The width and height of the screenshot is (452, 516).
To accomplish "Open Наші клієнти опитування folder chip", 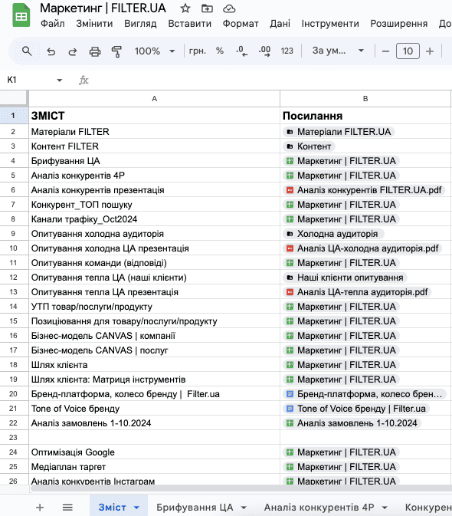I will (x=345, y=278).
